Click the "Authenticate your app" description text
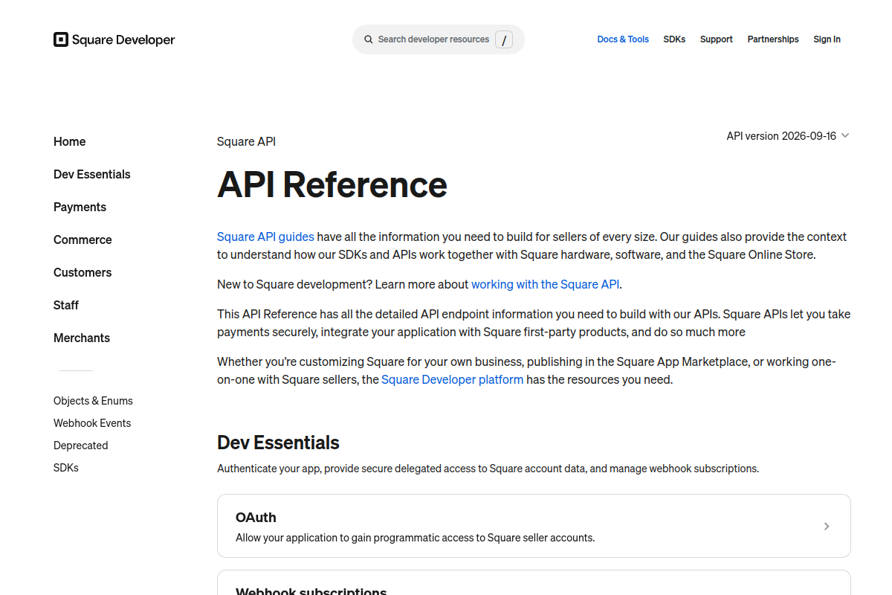 pos(488,469)
